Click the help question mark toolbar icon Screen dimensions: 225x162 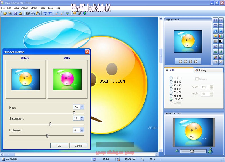75,13
